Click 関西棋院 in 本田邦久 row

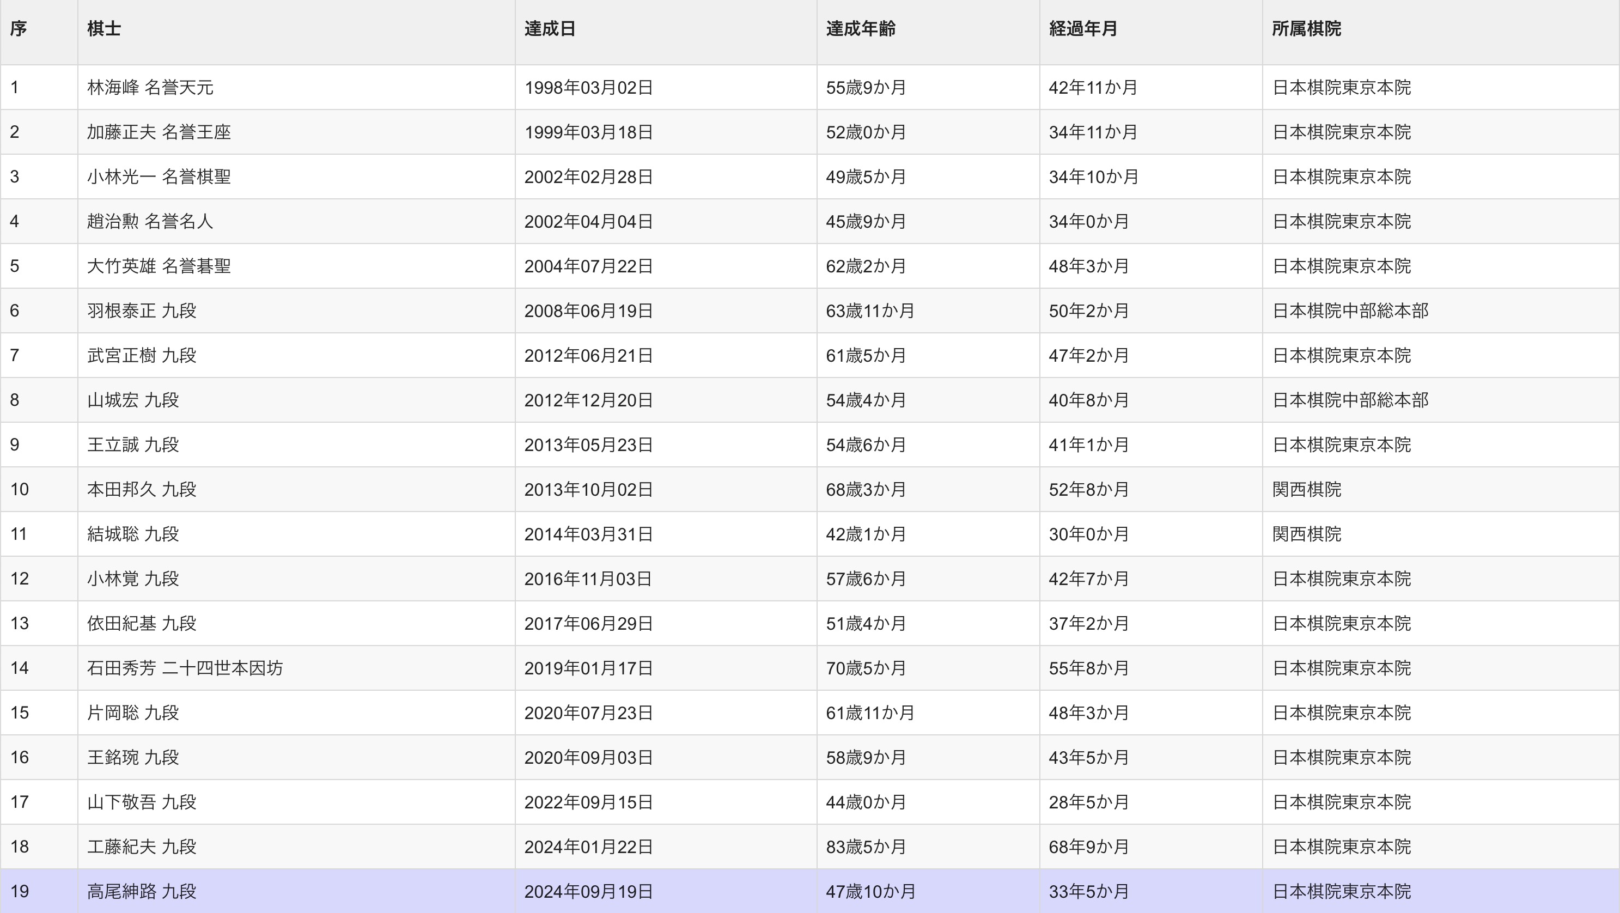point(1306,489)
